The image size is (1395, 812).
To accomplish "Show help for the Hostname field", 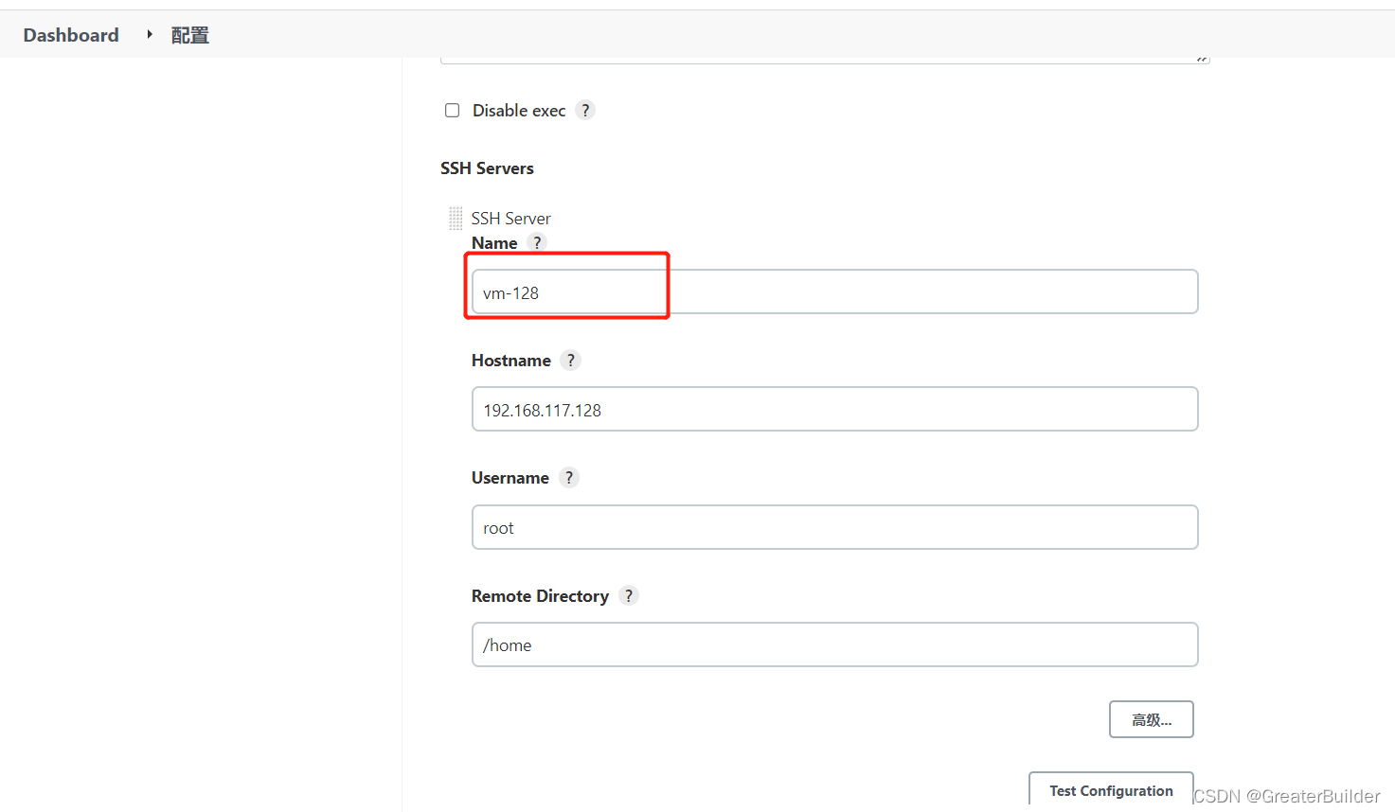I will pyautogui.click(x=570, y=361).
